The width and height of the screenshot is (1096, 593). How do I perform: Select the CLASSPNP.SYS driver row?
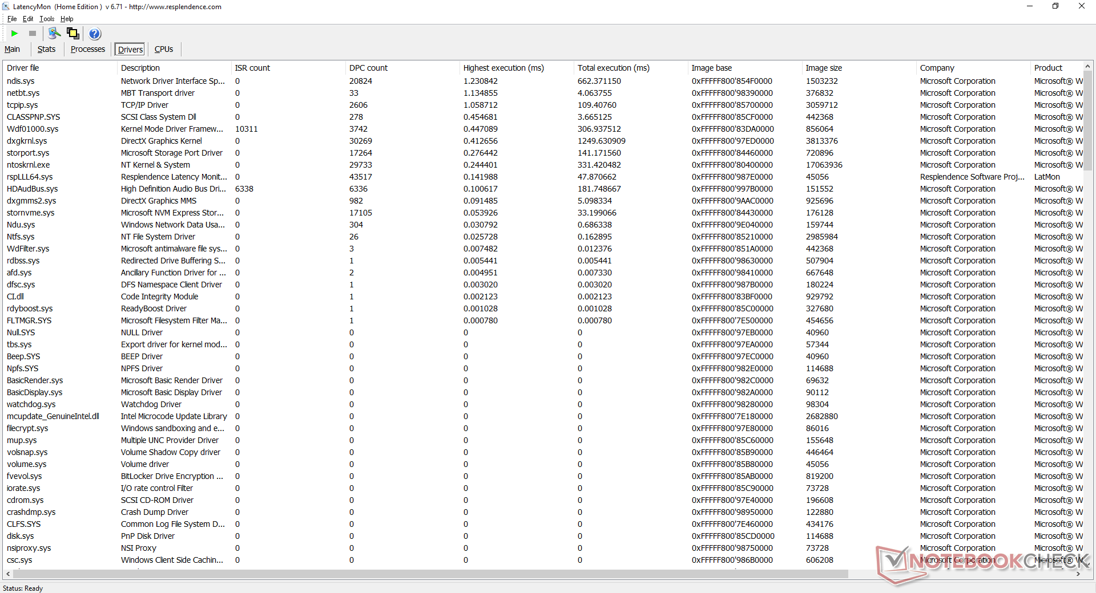pyautogui.click(x=542, y=117)
